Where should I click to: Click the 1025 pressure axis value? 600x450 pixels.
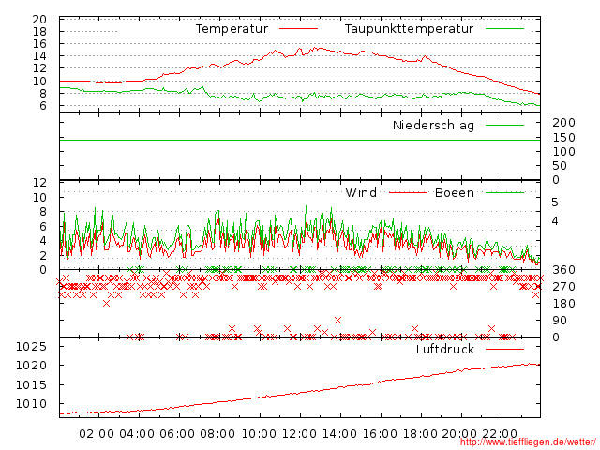pos(31,347)
